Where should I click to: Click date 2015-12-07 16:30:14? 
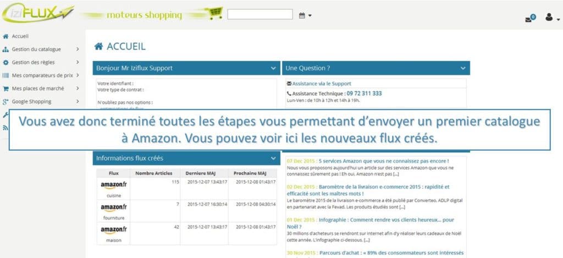click(207, 204)
